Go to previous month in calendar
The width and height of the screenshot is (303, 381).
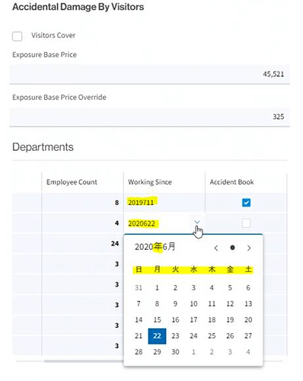click(216, 248)
